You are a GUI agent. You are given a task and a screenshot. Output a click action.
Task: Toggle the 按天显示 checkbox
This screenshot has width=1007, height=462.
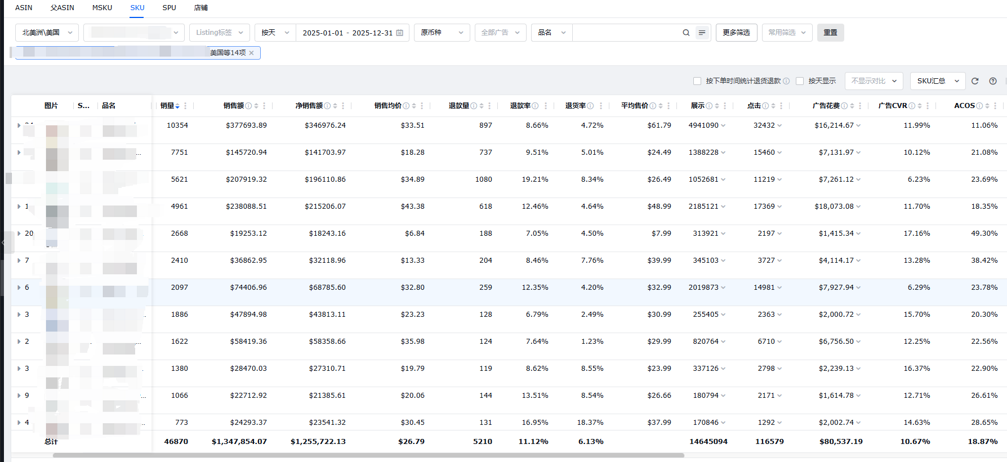click(x=800, y=81)
